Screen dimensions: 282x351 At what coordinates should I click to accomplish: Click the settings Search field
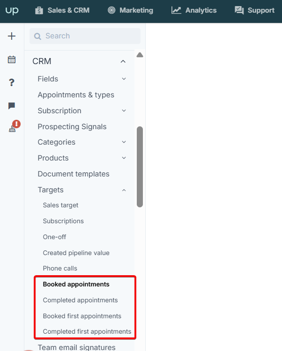click(x=85, y=36)
